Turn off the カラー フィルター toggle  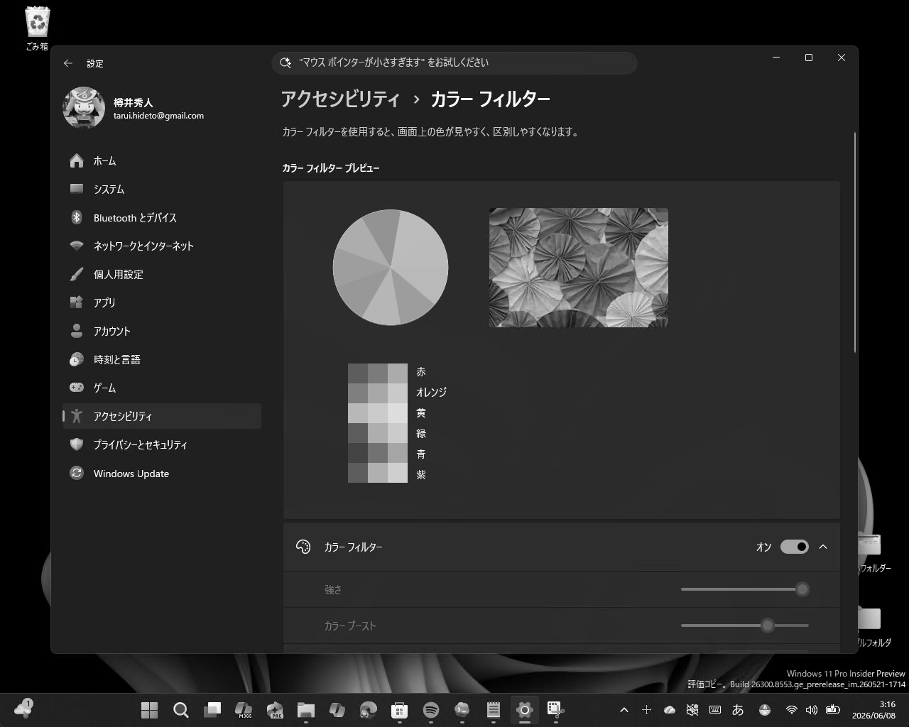coord(794,547)
